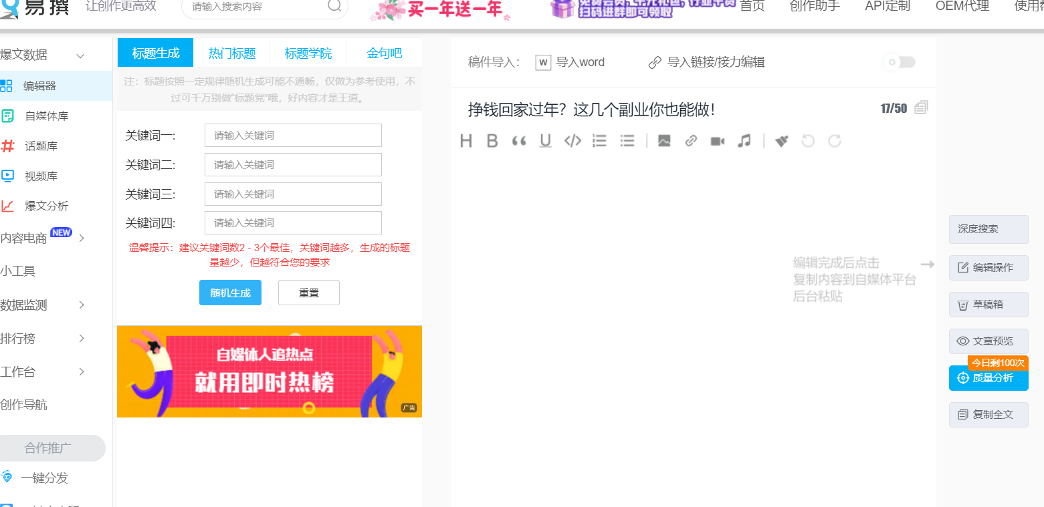Undo the last edit
This screenshot has height=507, width=1044.
click(x=808, y=141)
